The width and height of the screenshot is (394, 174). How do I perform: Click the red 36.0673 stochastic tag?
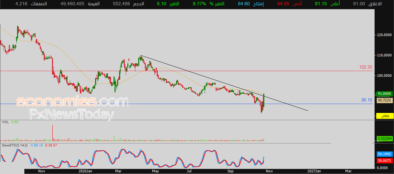(384, 161)
